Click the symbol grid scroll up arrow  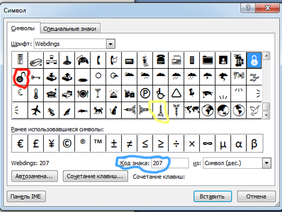[266, 56]
